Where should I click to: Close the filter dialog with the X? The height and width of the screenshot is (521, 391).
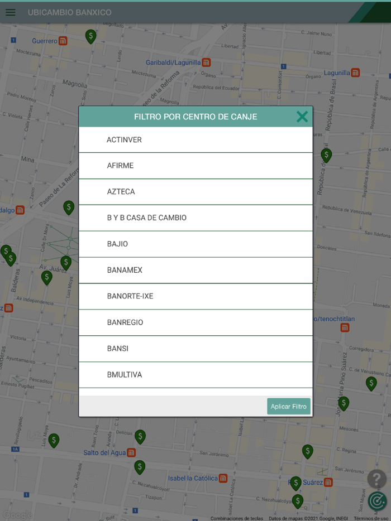pos(302,117)
